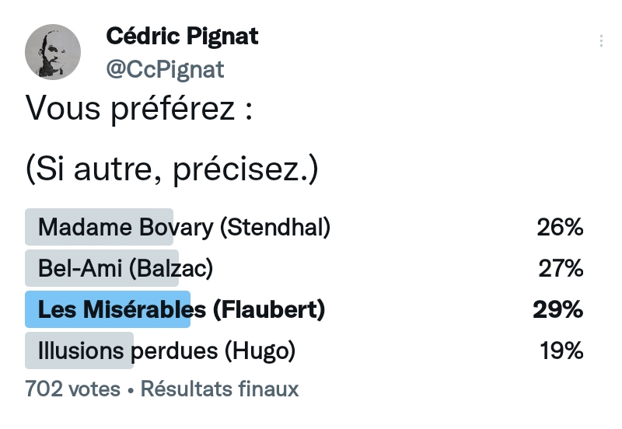Click the 19% result for Illusions perdues
This screenshot has height=429, width=622.
point(561,351)
